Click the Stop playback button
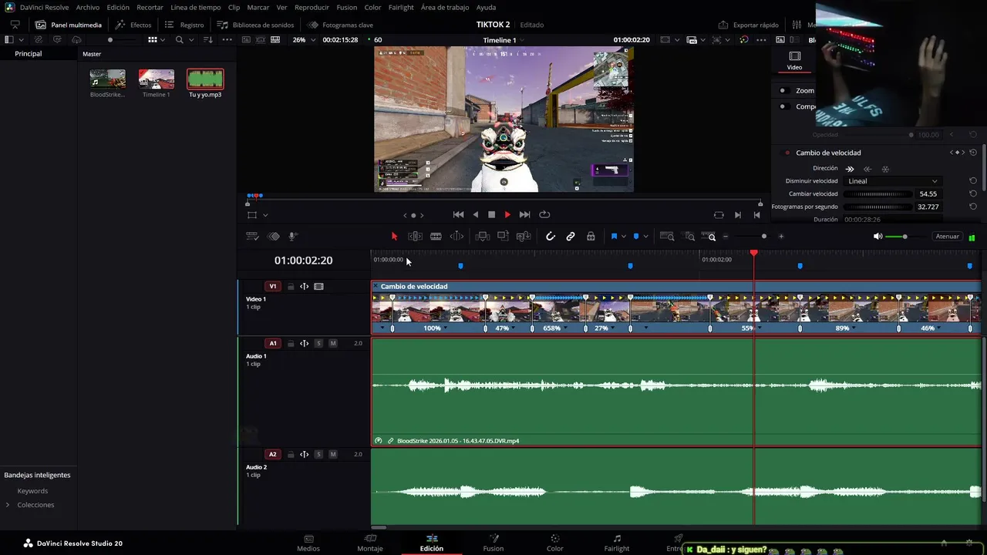This screenshot has width=987, height=555. (491, 215)
